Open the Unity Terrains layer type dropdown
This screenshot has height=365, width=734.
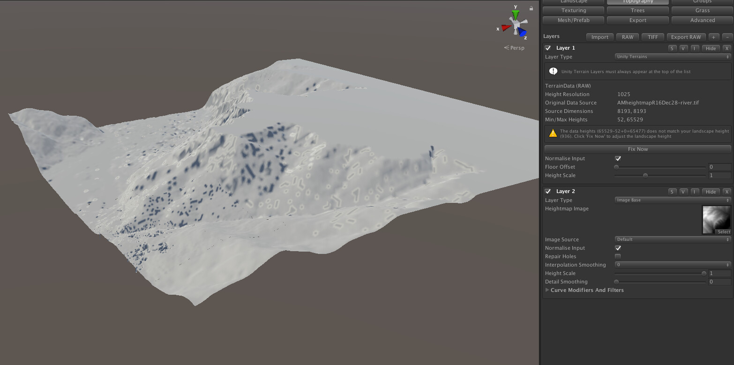click(672, 56)
